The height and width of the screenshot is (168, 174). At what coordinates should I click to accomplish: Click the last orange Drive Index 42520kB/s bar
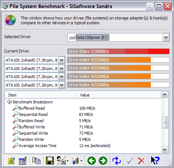tap(118, 85)
